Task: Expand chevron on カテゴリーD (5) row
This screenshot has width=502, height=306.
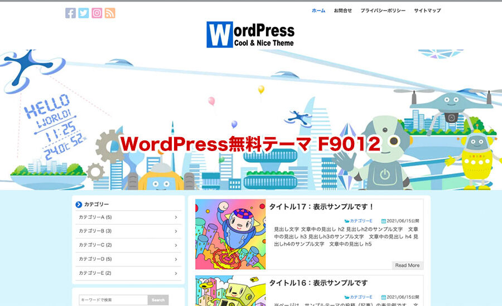Action: 176,259
